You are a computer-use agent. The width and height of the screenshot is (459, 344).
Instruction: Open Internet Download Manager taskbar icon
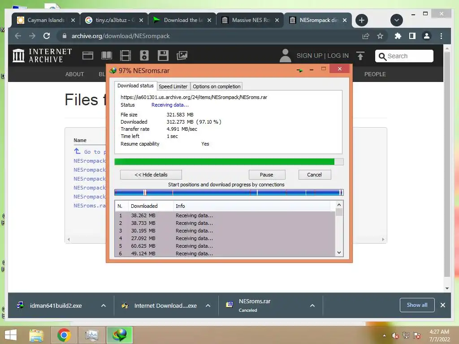(120, 335)
